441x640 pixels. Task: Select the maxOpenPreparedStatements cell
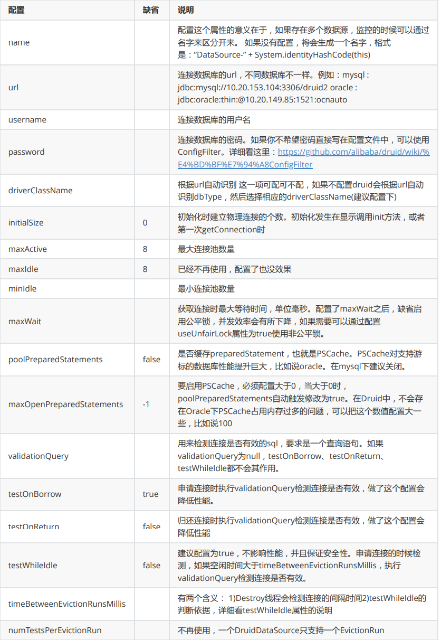pos(68,404)
